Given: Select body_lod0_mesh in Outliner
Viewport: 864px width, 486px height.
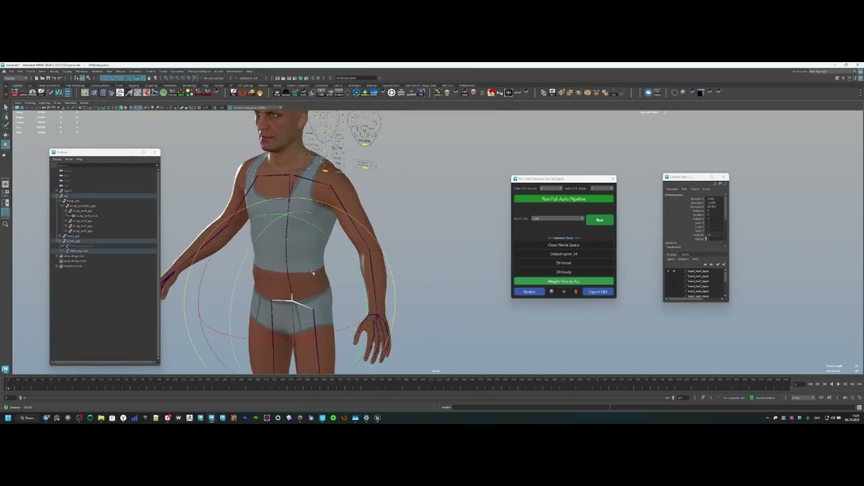Looking at the screenshot, I should click(x=87, y=216).
